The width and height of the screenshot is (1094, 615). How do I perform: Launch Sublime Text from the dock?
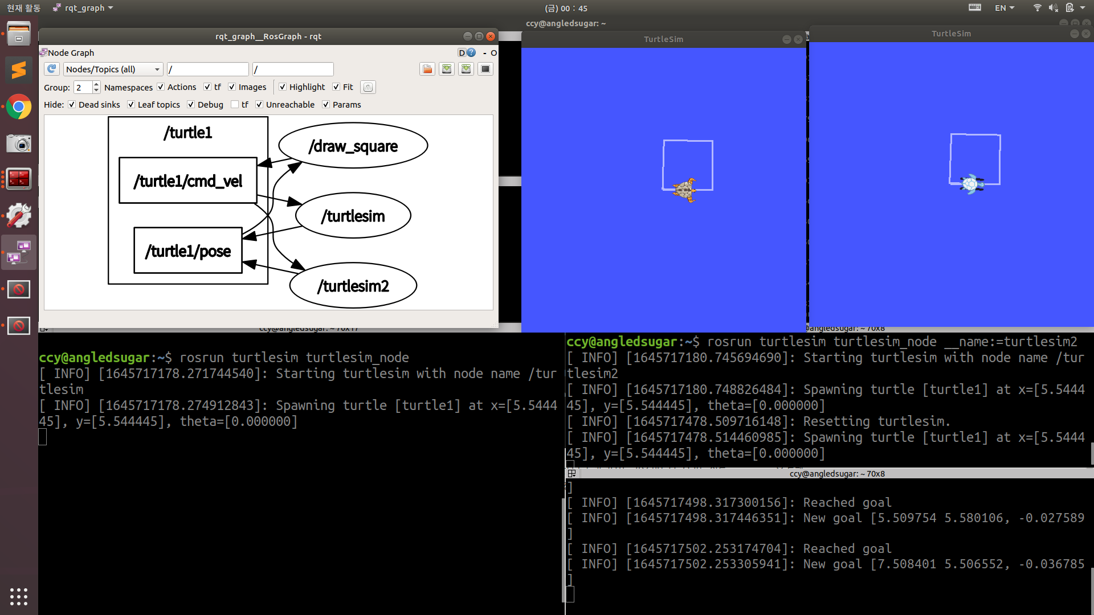pos(19,70)
